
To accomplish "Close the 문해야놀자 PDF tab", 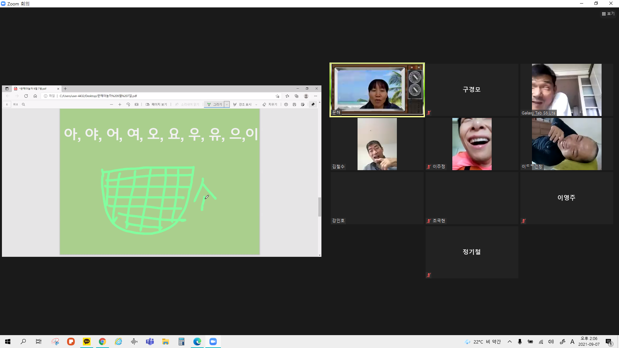I will [58, 89].
